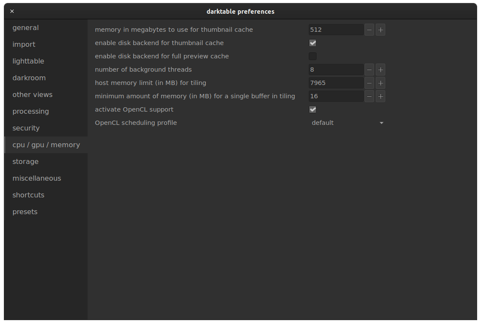This screenshot has width=481, height=324.
Task: Switch to the general preferences section
Action: coord(25,27)
